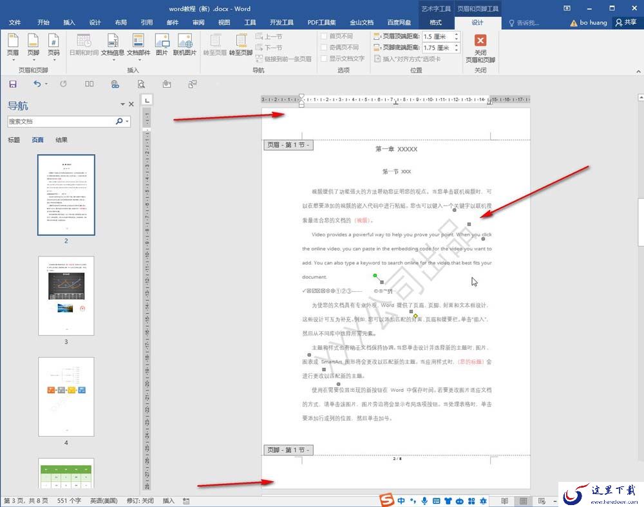The width and height of the screenshot is (644, 507).
Task: Insert 文档信息 (Document Info)
Action: click(x=113, y=46)
